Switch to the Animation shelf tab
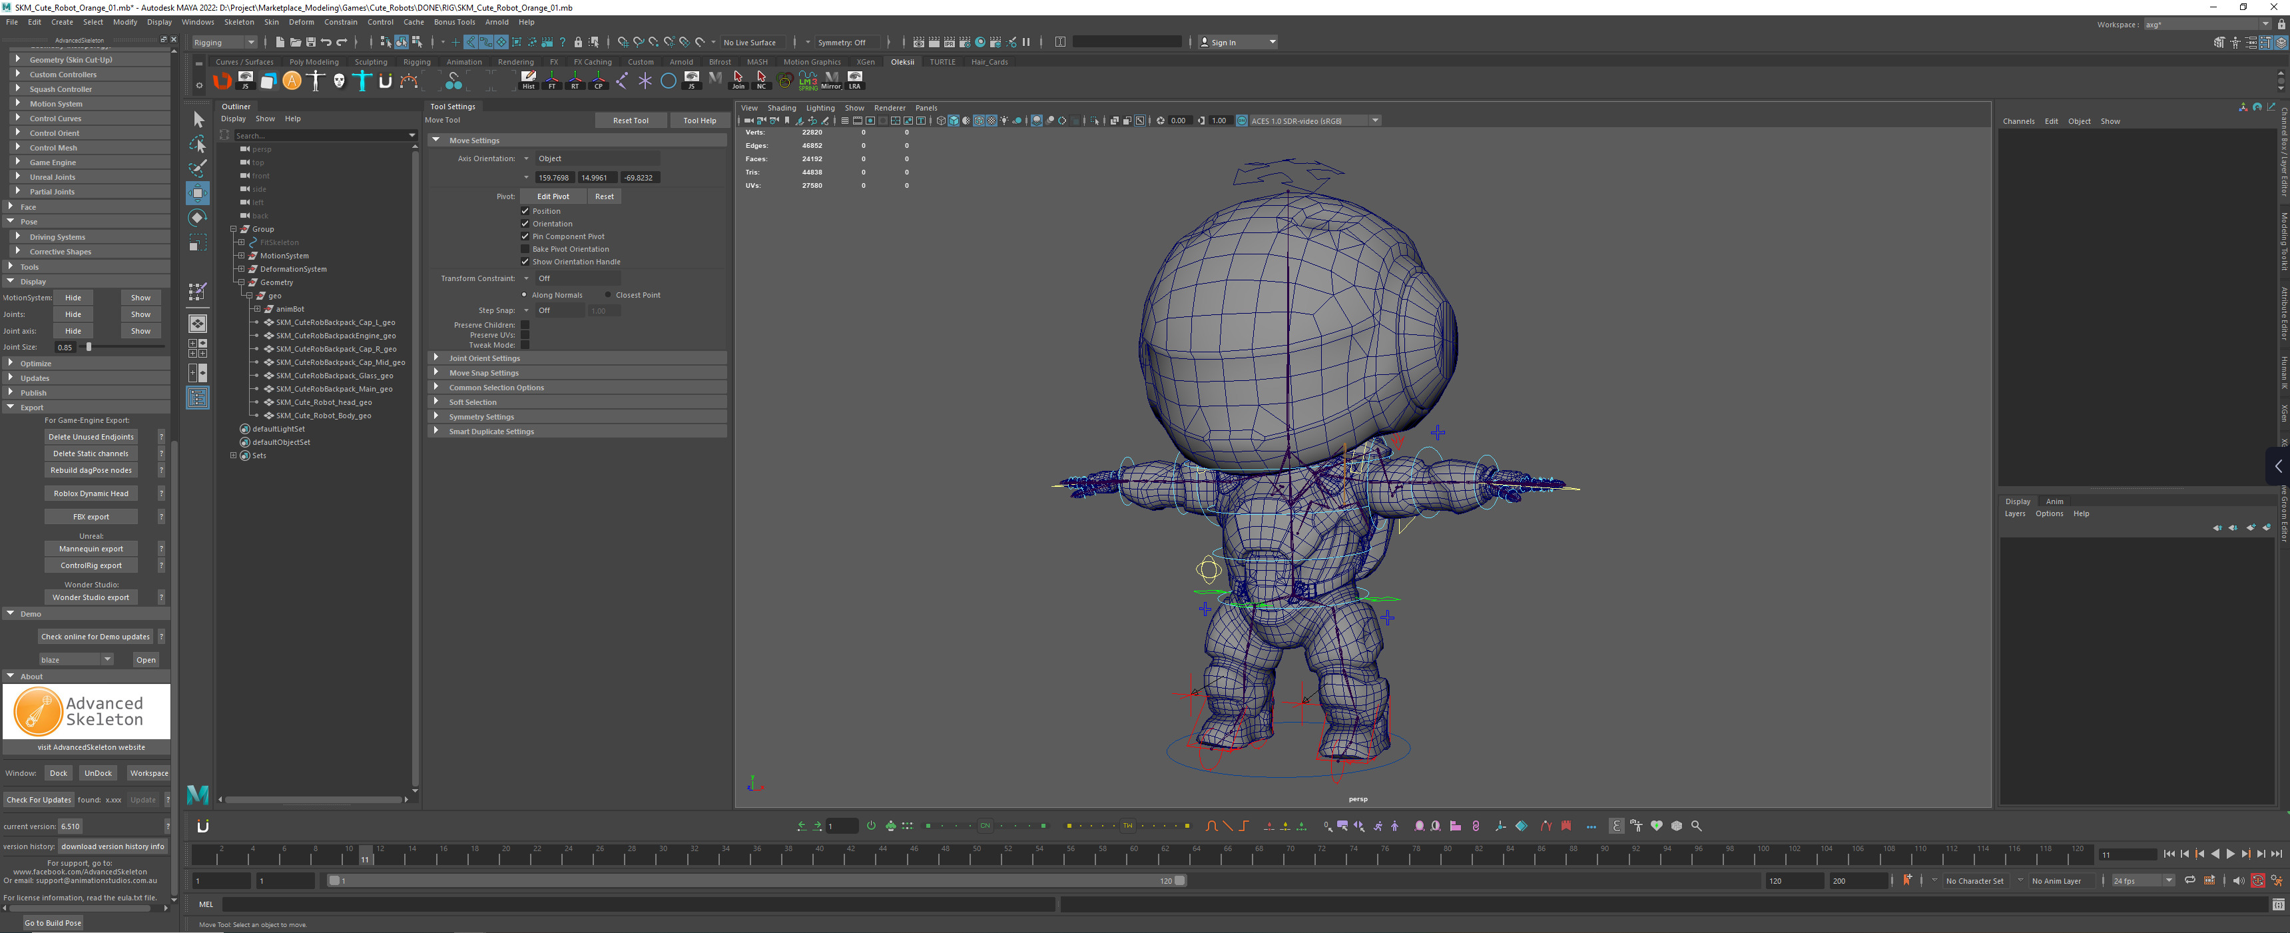 click(x=464, y=62)
